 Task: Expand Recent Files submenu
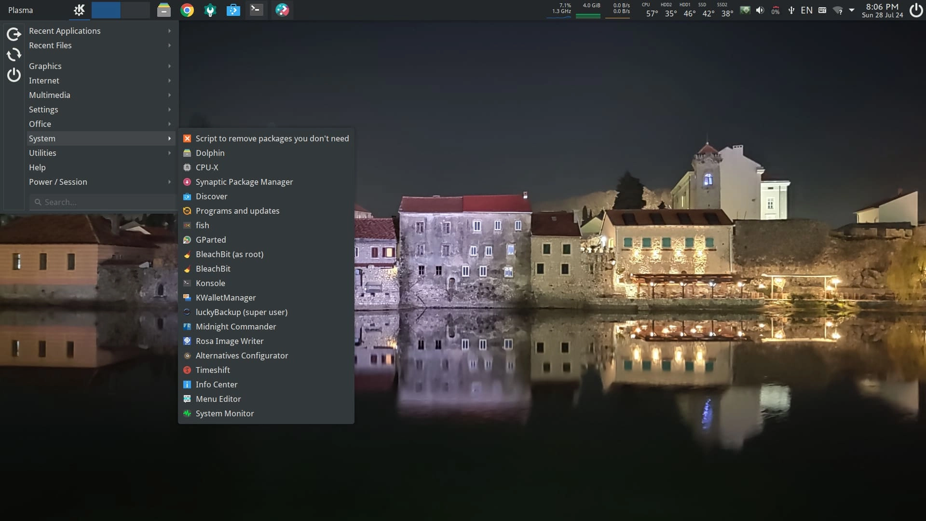tap(100, 45)
